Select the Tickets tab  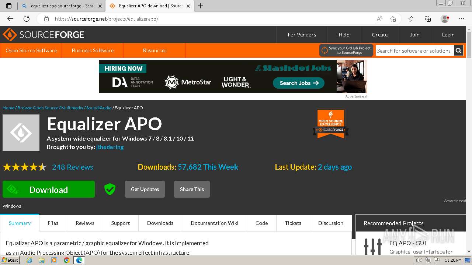tap(293, 223)
